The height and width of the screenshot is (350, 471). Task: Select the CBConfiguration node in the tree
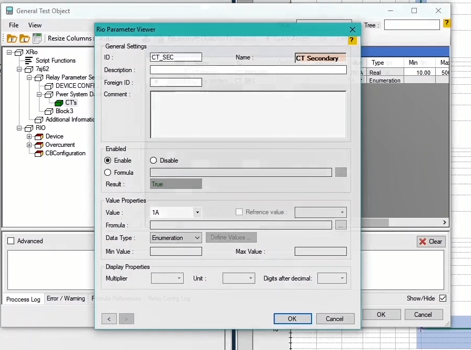click(65, 153)
